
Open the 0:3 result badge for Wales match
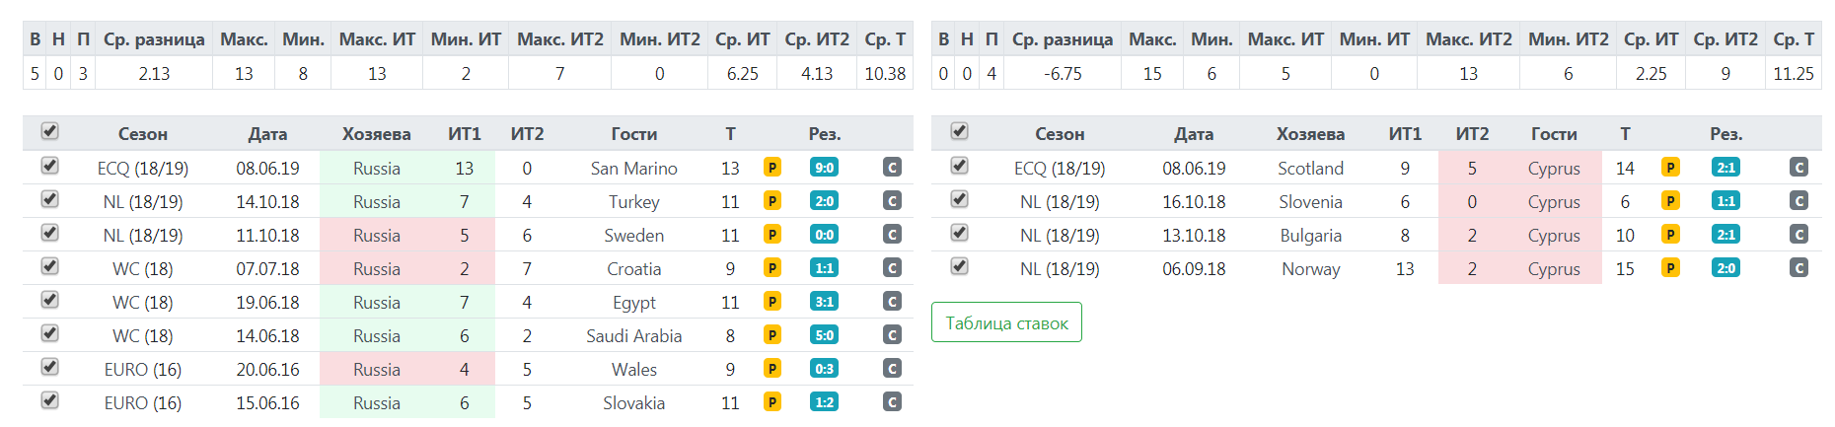click(824, 369)
